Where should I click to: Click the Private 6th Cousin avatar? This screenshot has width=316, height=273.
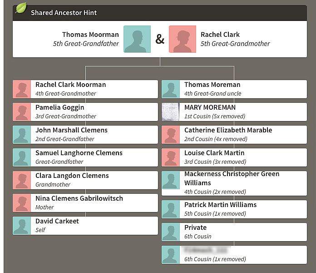pos(171,232)
